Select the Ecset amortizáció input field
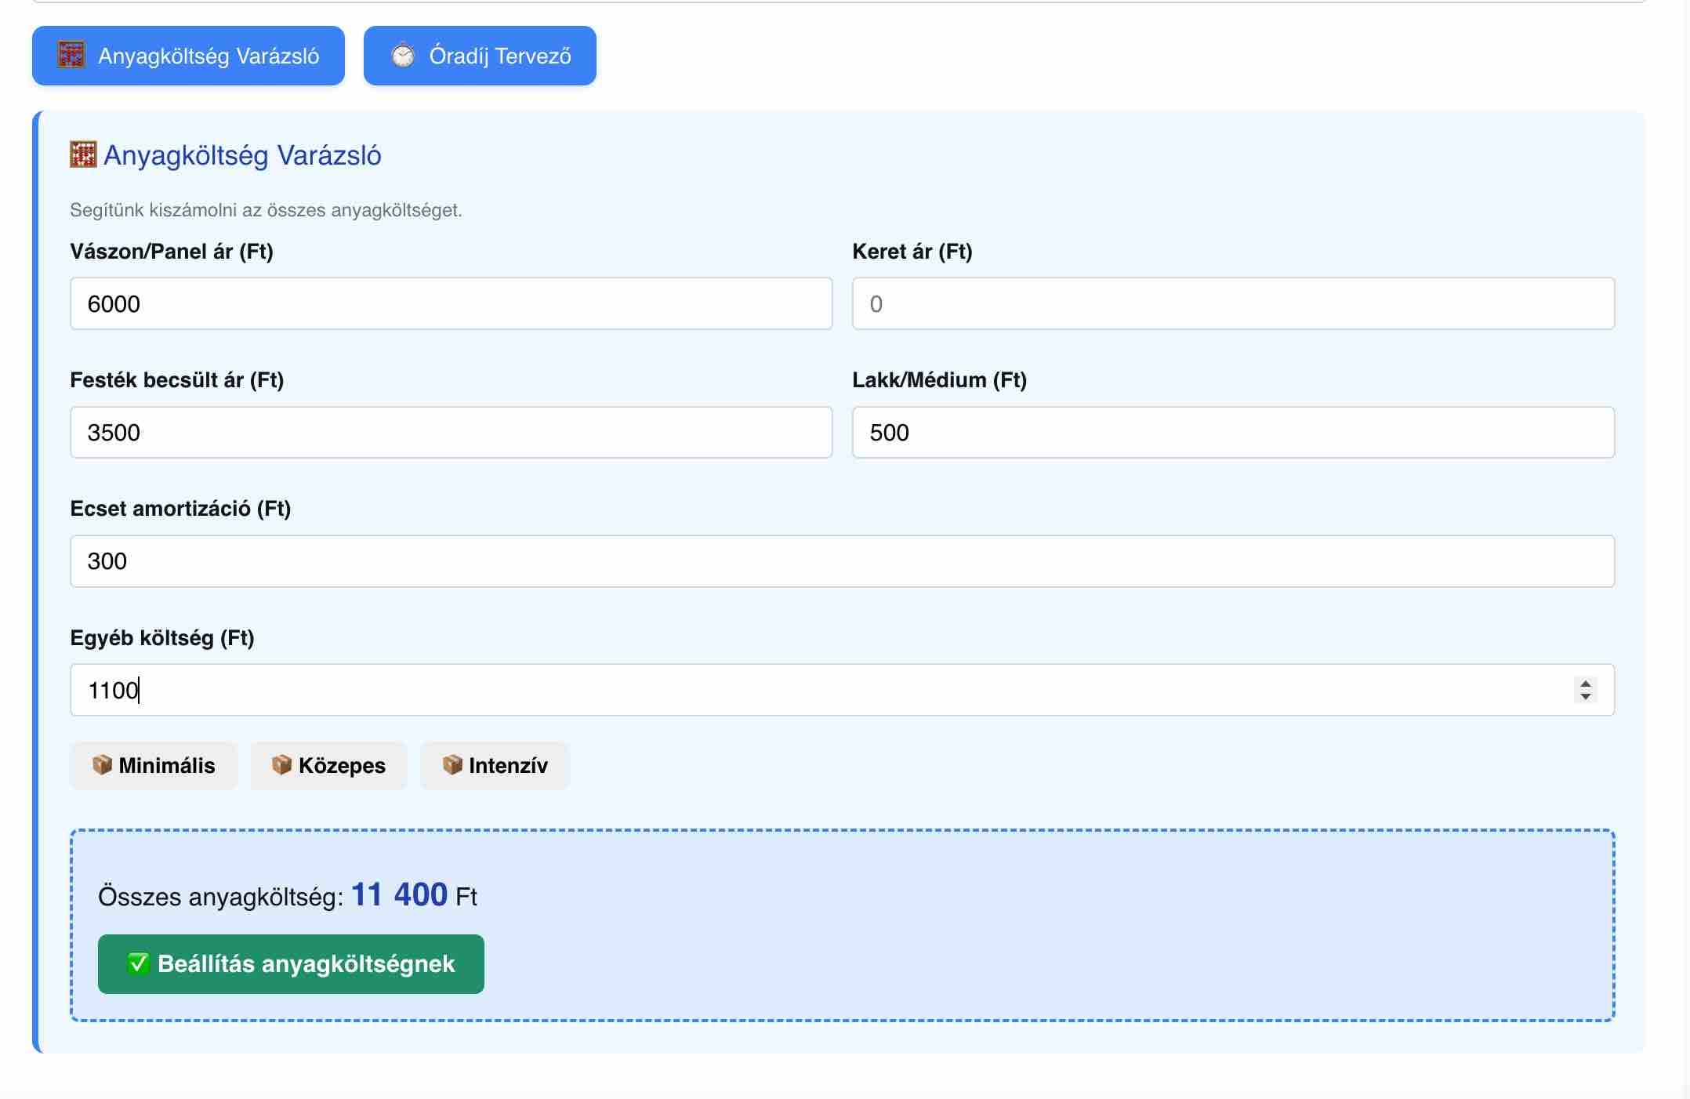This screenshot has width=1690, height=1099. [842, 561]
